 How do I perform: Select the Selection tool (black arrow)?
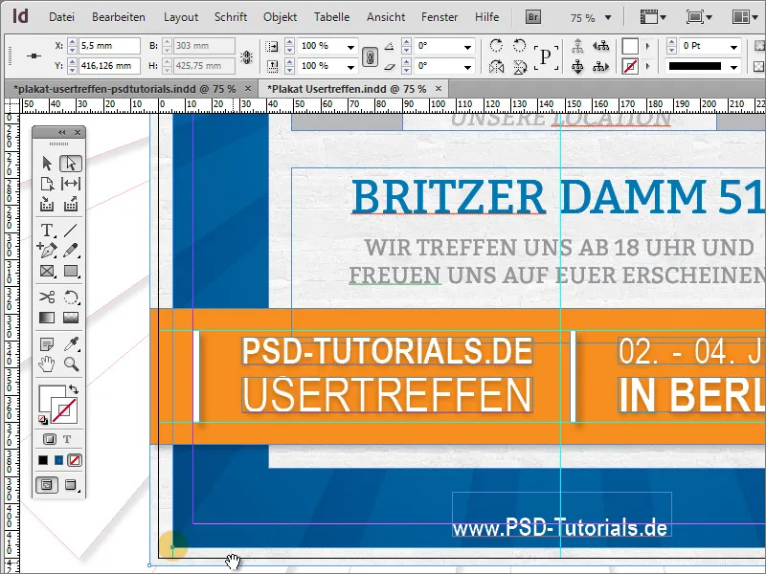pos(47,163)
